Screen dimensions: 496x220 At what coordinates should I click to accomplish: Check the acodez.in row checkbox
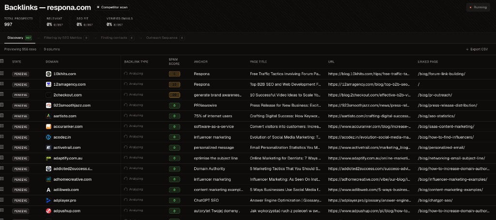[x=2, y=137]
